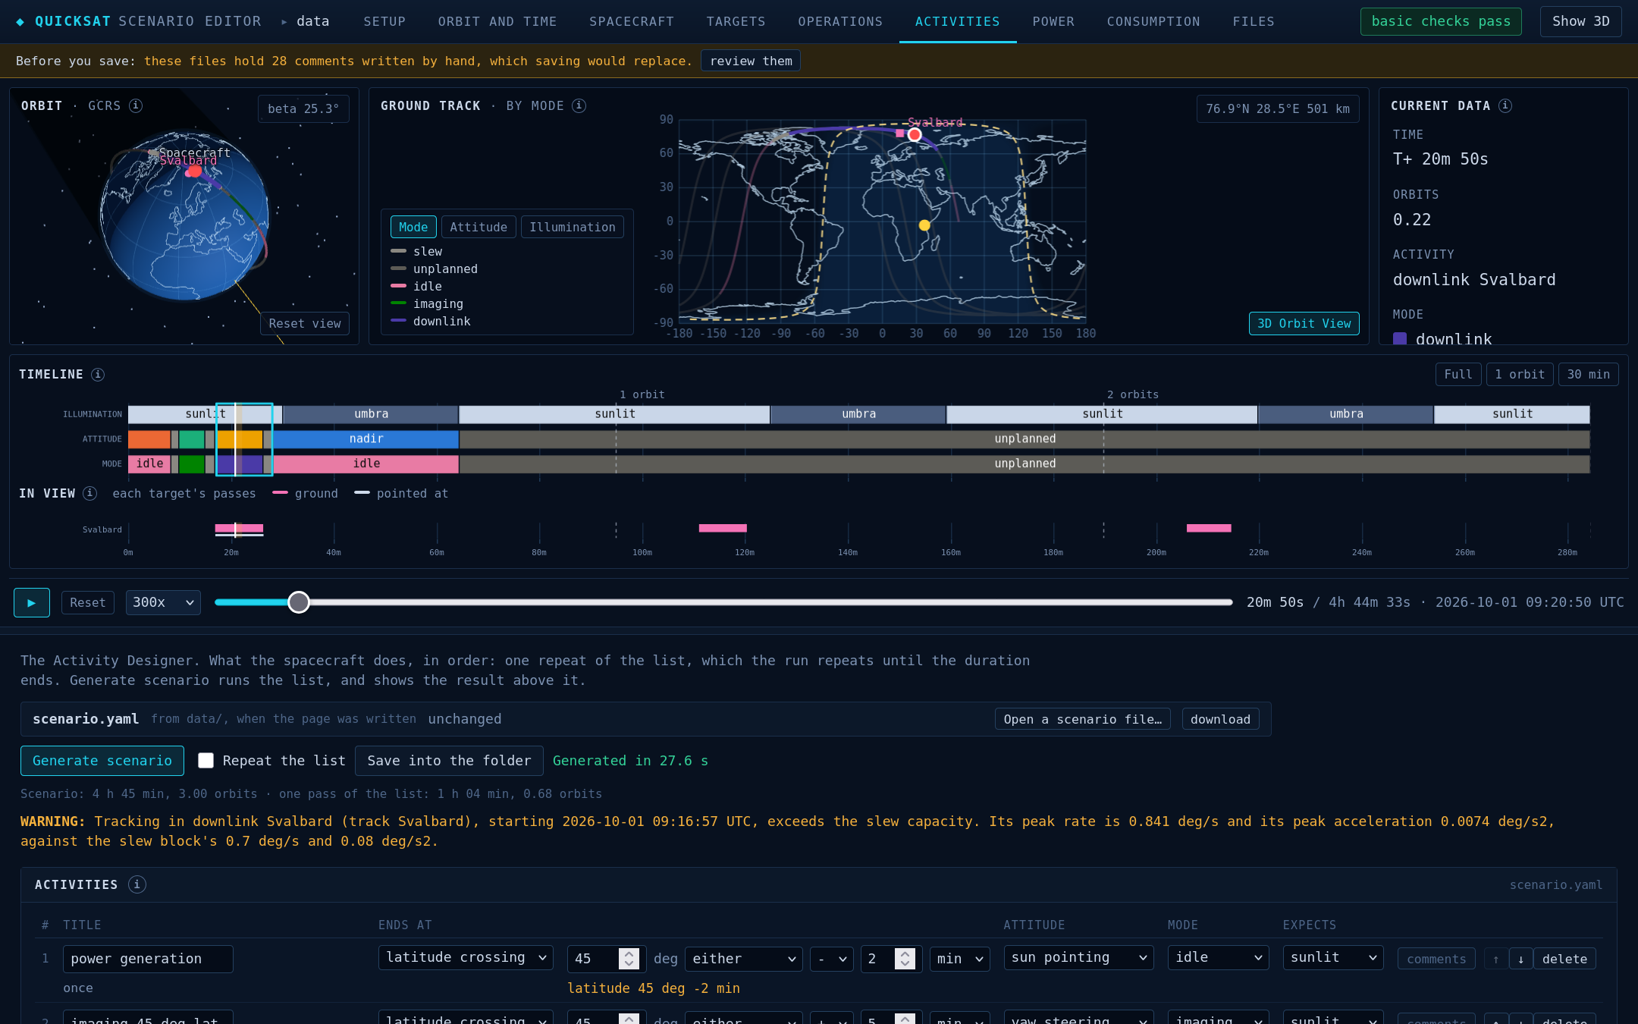Set timeline zoom to Full
The width and height of the screenshot is (1638, 1024).
click(1458, 374)
